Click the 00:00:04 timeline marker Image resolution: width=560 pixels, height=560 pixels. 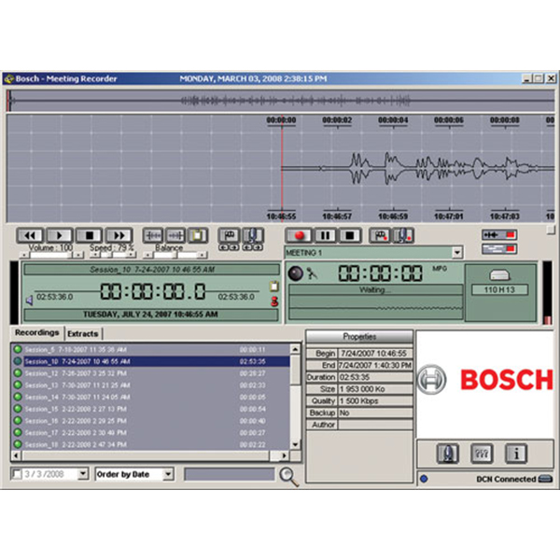tap(393, 120)
